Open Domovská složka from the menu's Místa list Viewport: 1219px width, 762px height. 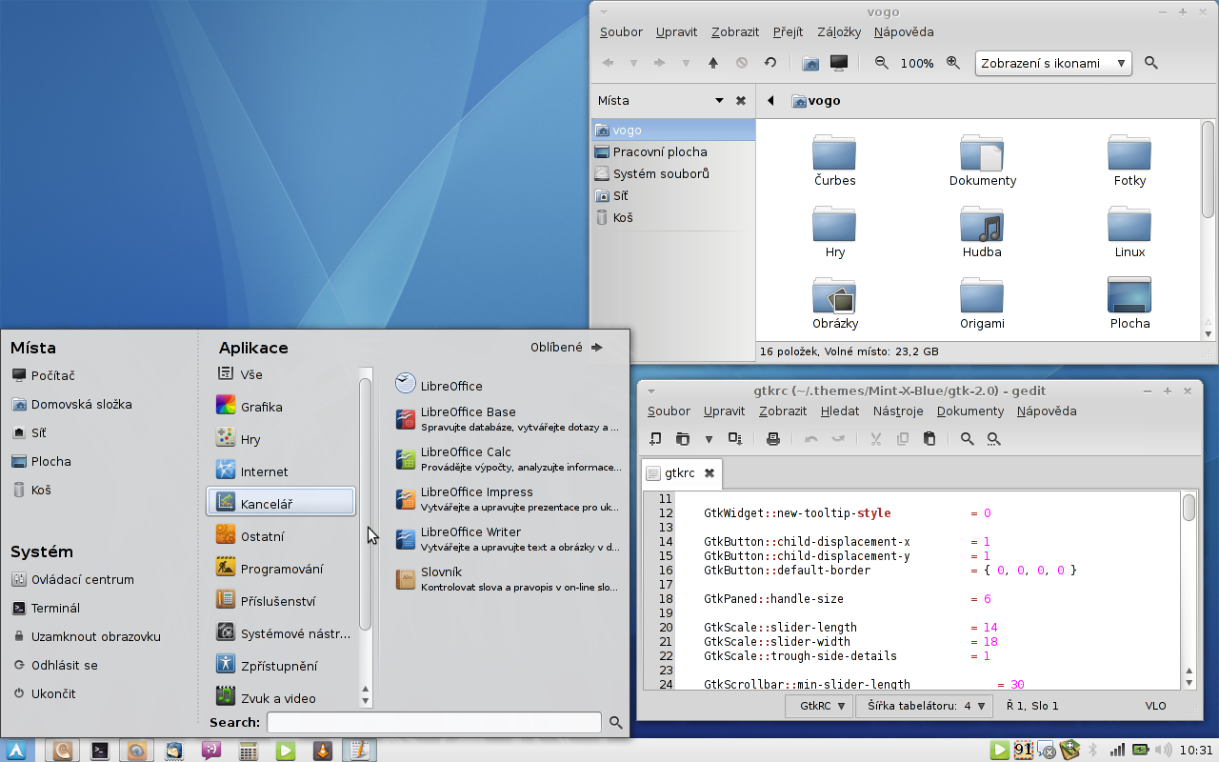coord(71,404)
